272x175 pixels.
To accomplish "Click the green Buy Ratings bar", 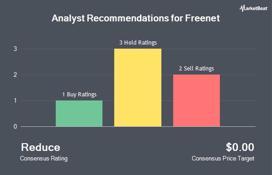I will click(x=79, y=114).
